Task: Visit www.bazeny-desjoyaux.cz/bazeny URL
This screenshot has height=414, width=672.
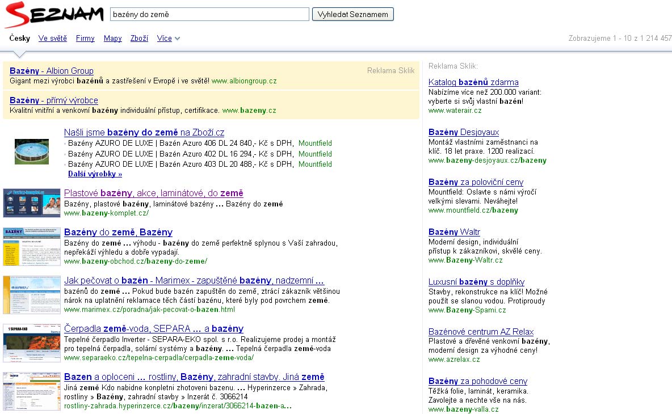Action: (488, 160)
